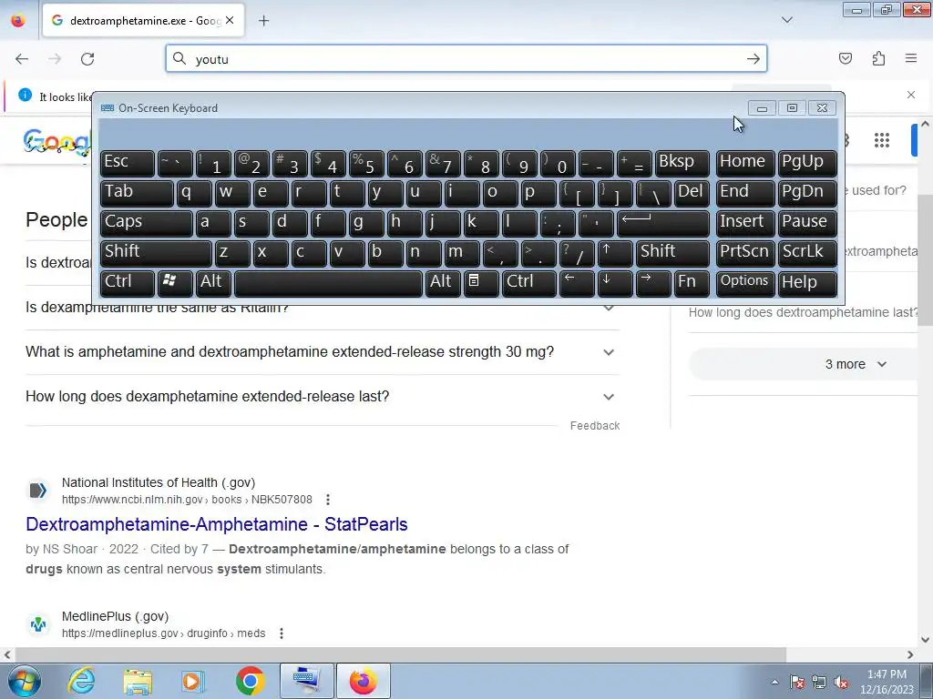This screenshot has width=933, height=699.
Task: Click the Firefox back arrow
Action: coord(22,59)
